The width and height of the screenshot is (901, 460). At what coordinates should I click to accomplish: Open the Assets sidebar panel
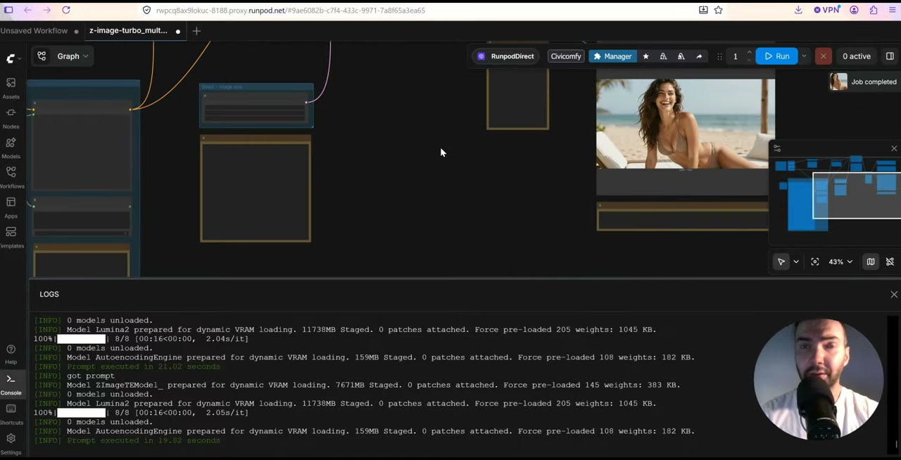11,88
